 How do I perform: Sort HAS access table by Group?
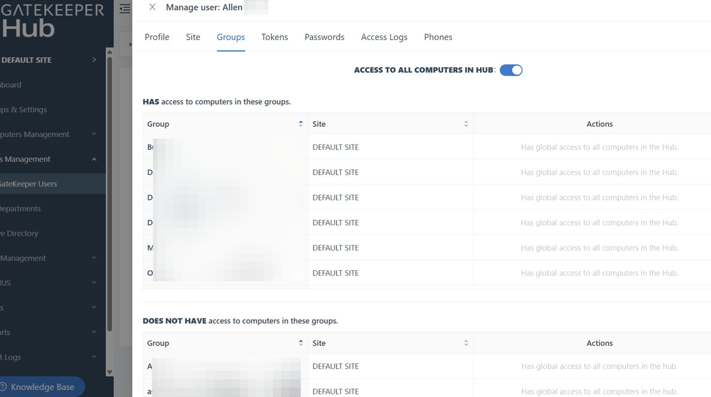click(x=301, y=124)
